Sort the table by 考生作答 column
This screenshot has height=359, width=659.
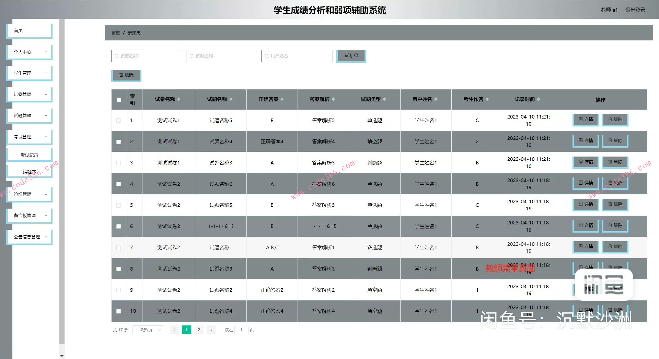[x=487, y=99]
